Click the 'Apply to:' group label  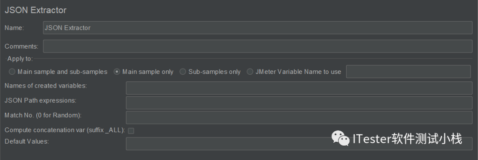tap(20, 59)
